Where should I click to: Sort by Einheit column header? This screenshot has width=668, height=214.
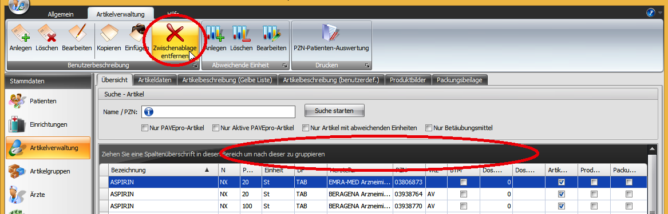(278, 170)
